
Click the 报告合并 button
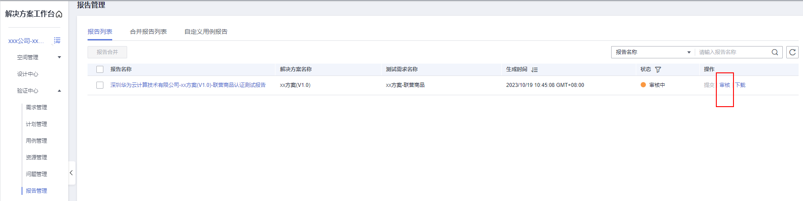point(107,52)
